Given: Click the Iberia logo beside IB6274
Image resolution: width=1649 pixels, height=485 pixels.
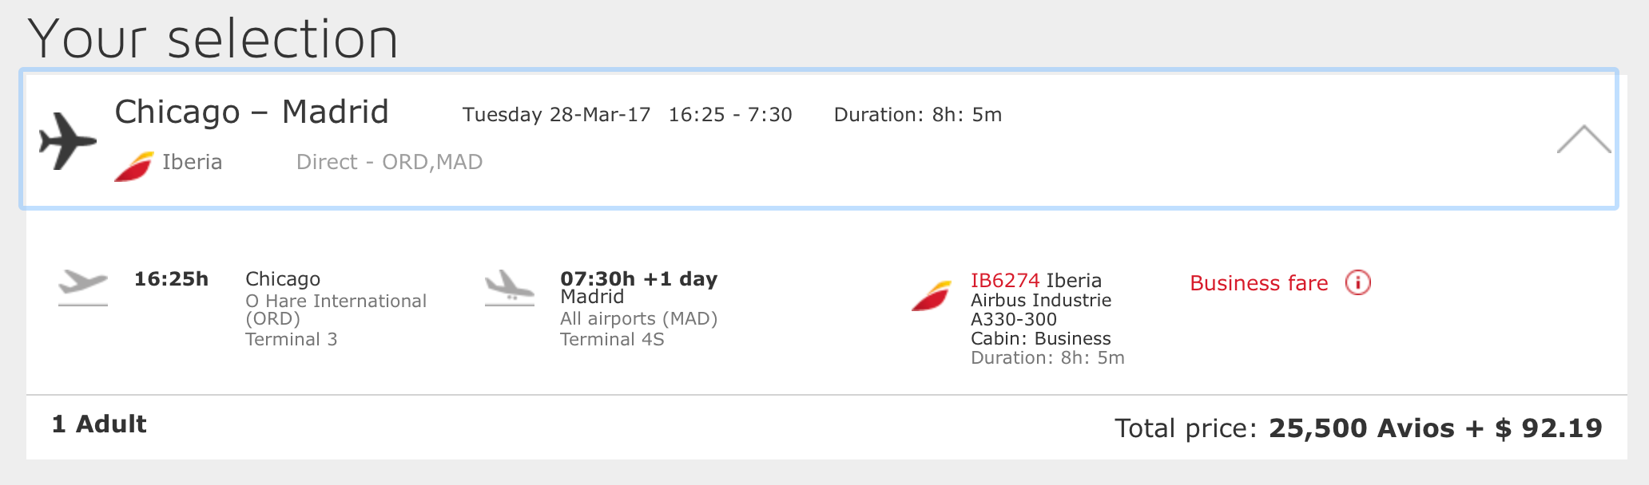Looking at the screenshot, I should (932, 295).
